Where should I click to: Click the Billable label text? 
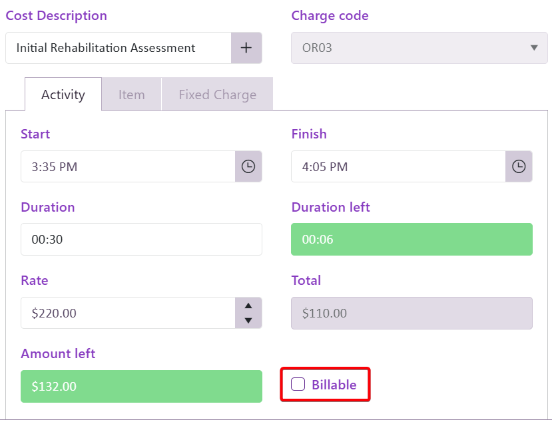pos(334,385)
